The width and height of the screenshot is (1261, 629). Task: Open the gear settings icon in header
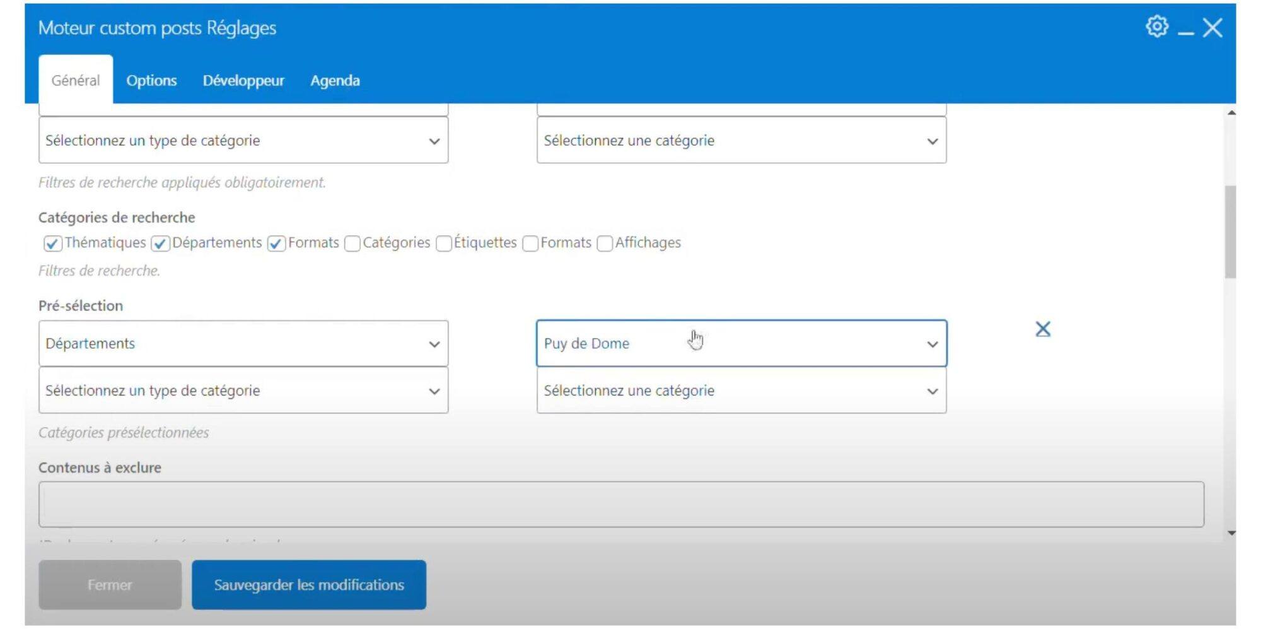tap(1156, 27)
